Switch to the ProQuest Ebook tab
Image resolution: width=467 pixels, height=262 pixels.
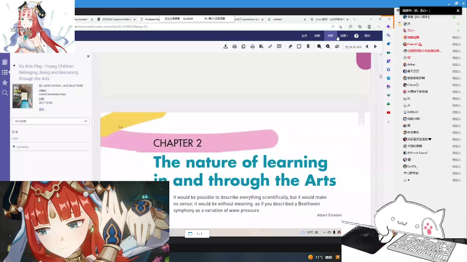[150, 19]
